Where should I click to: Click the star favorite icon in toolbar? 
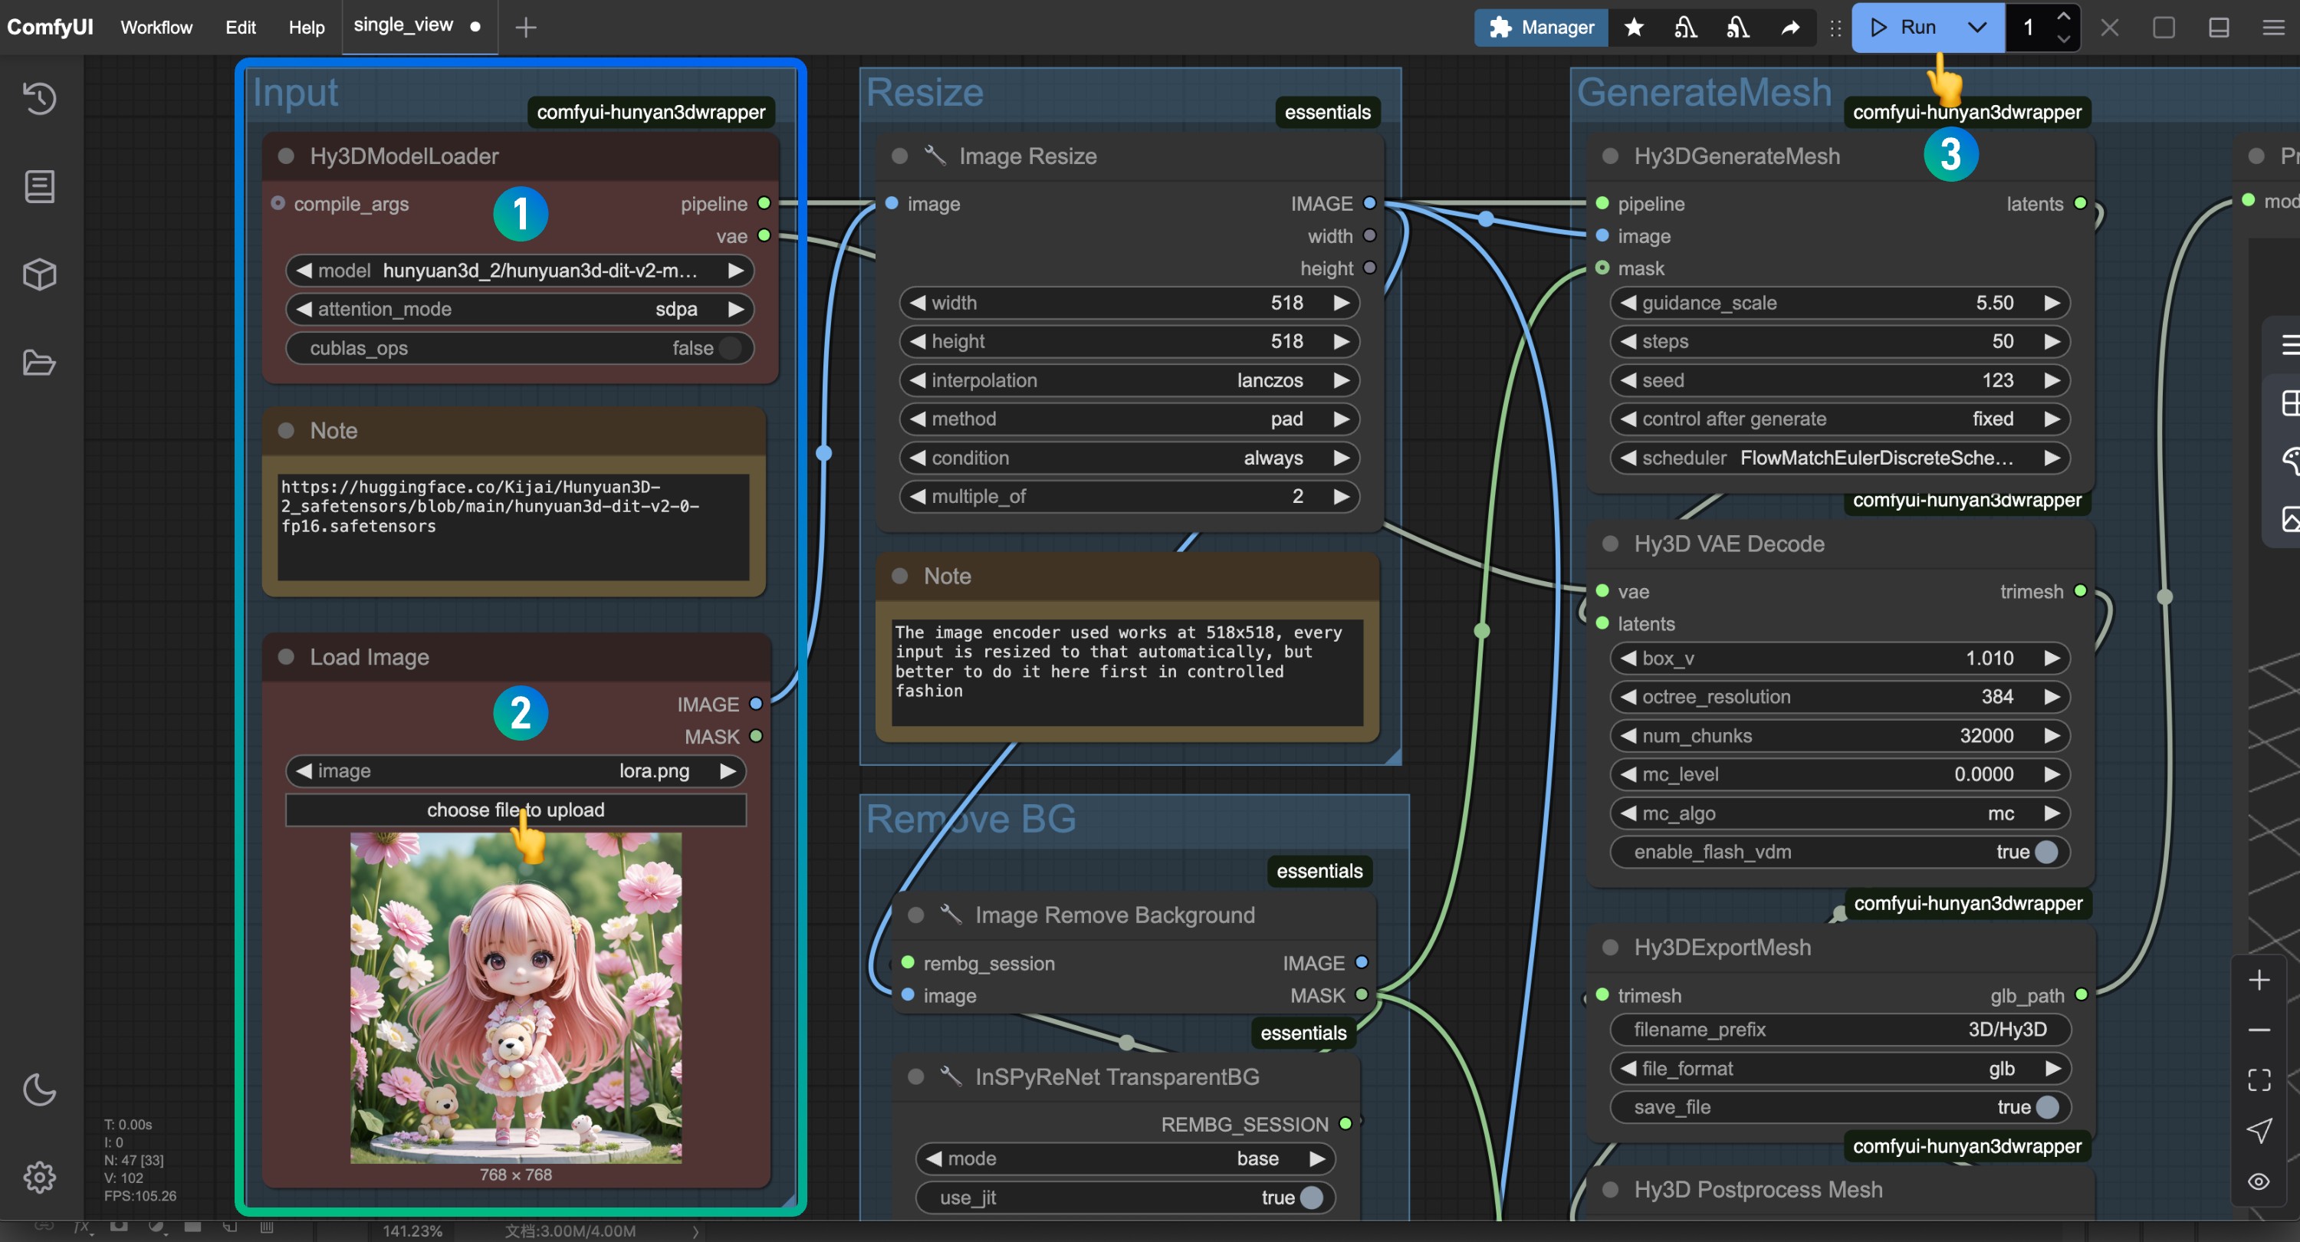pyautogui.click(x=1633, y=27)
